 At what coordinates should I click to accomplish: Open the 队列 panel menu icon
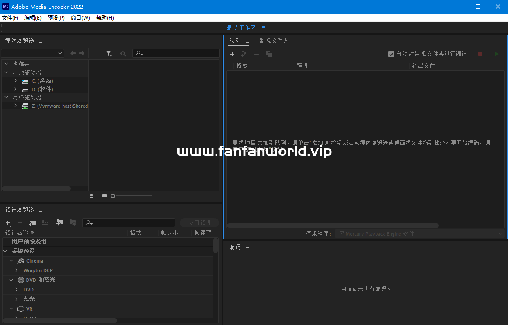point(247,41)
